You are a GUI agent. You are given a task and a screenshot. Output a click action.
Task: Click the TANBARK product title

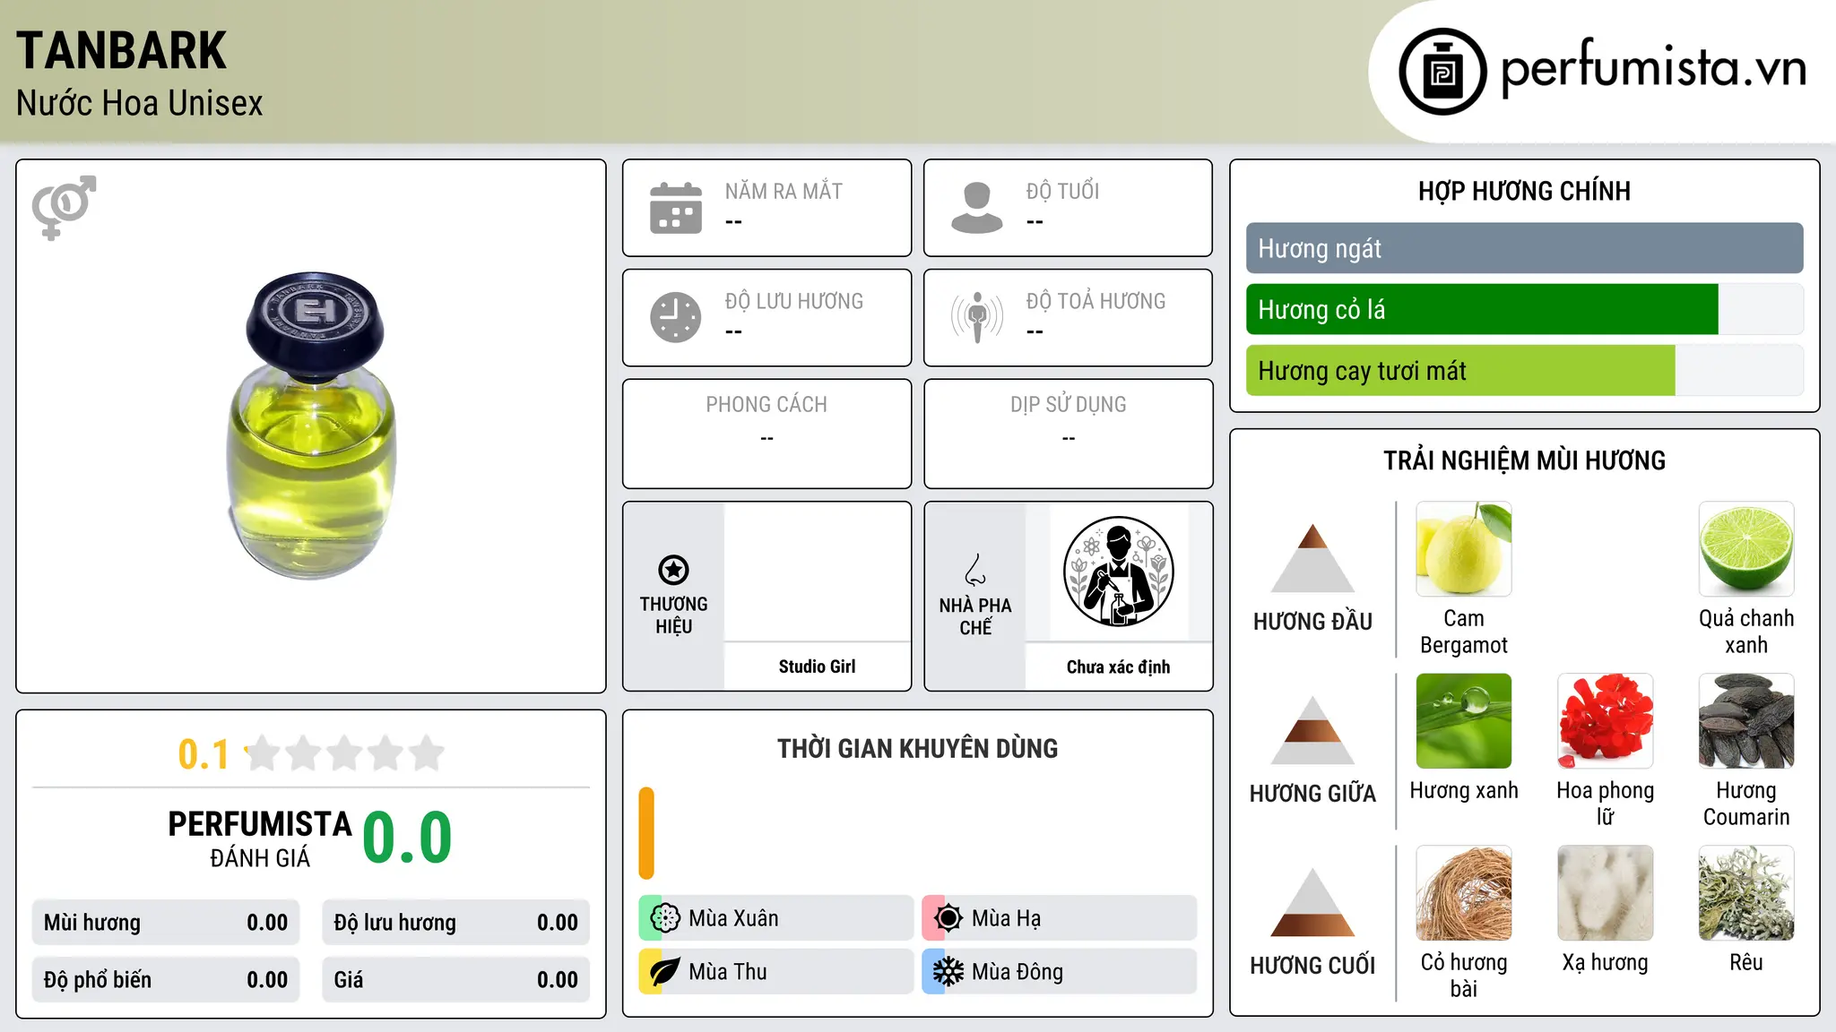pos(122,50)
